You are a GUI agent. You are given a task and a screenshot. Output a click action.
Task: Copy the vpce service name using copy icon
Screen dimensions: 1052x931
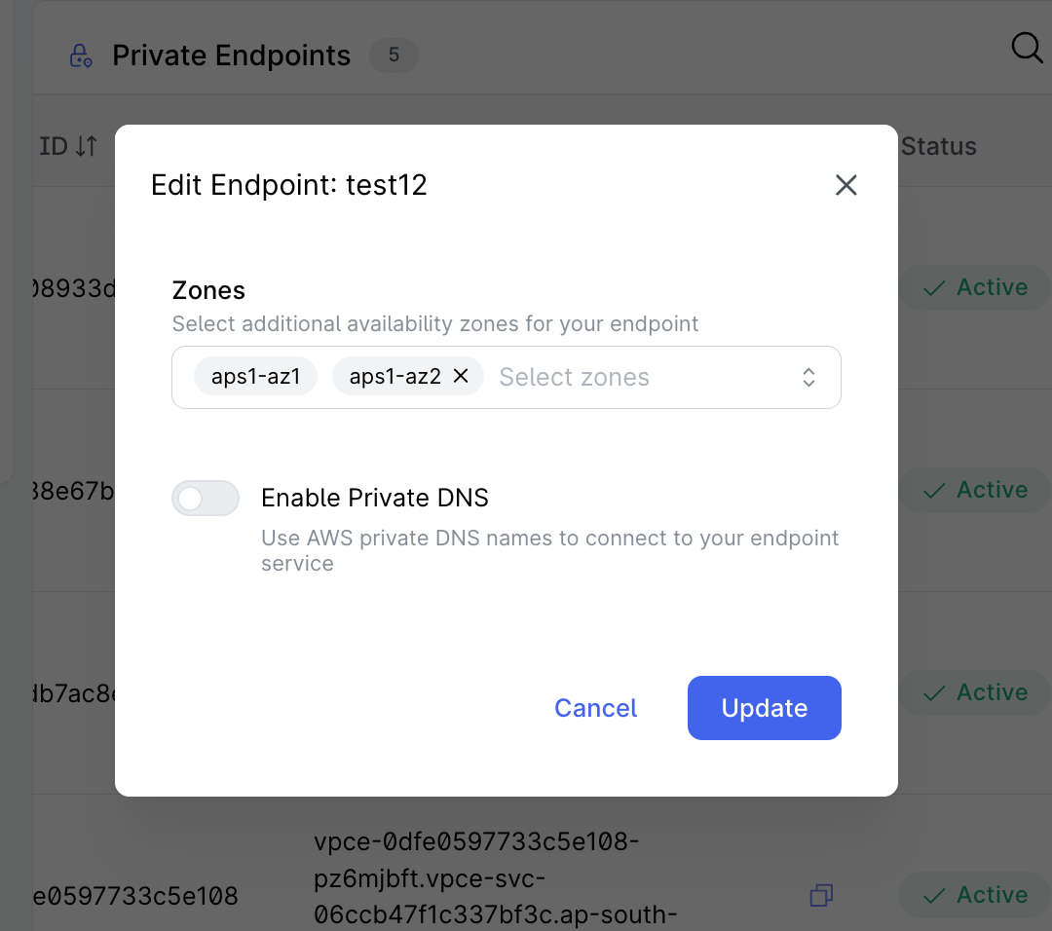(821, 895)
